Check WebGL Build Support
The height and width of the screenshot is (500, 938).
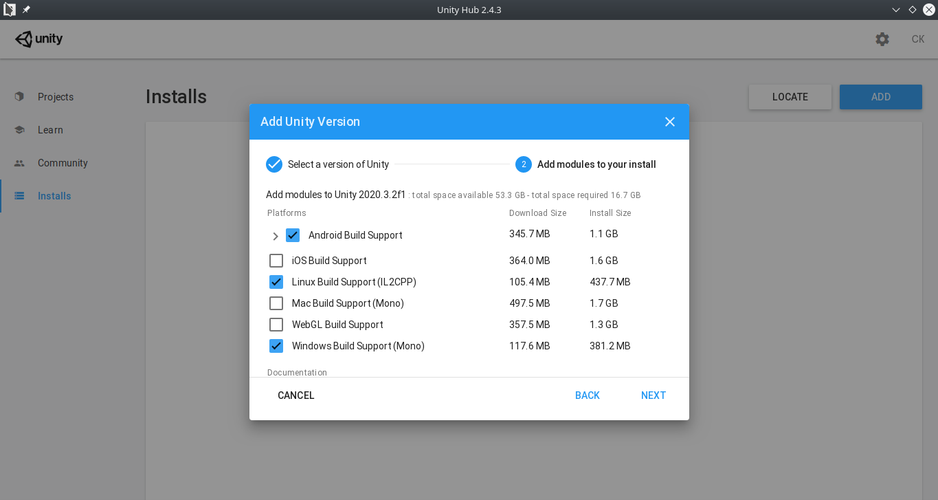276,325
